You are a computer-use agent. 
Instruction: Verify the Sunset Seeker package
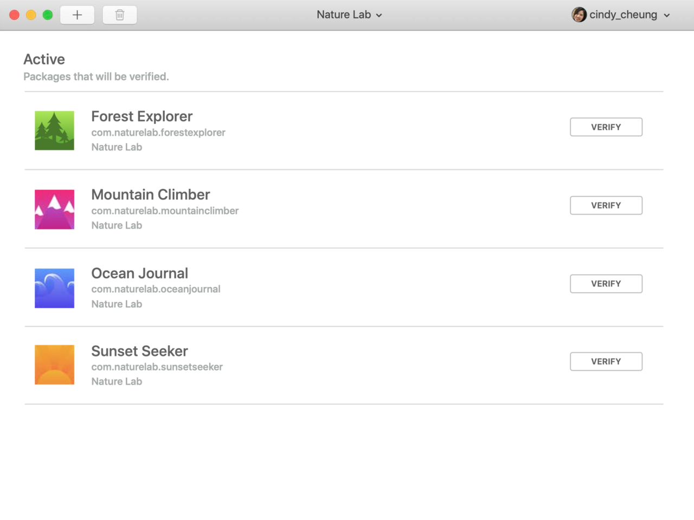[606, 362]
